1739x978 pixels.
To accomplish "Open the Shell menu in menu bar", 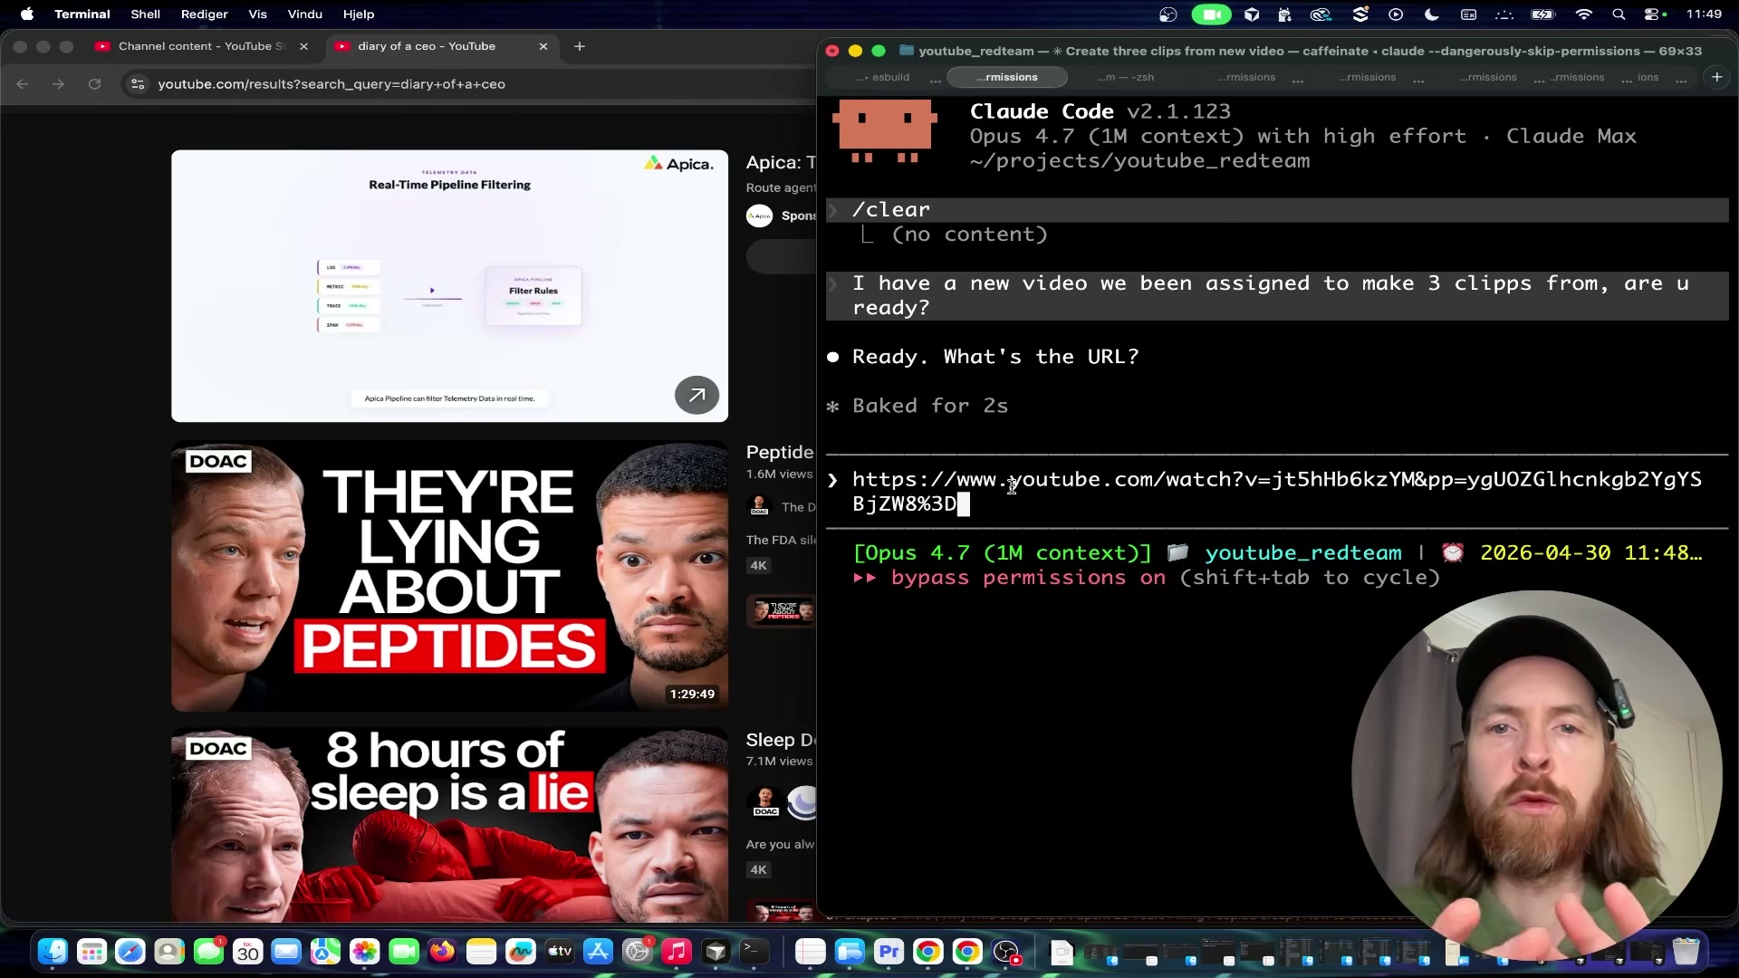I will pos(145,14).
